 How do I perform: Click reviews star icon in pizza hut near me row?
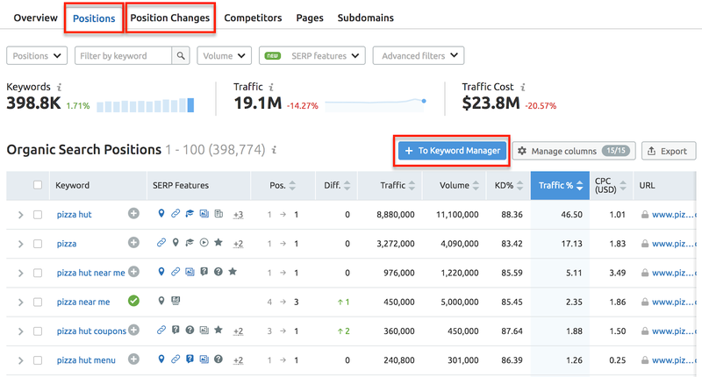point(233,272)
